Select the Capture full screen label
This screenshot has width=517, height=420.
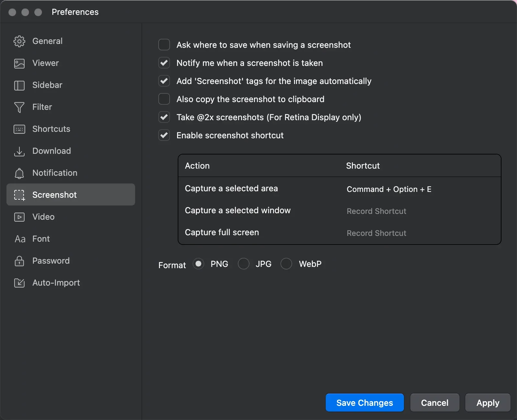click(x=222, y=232)
